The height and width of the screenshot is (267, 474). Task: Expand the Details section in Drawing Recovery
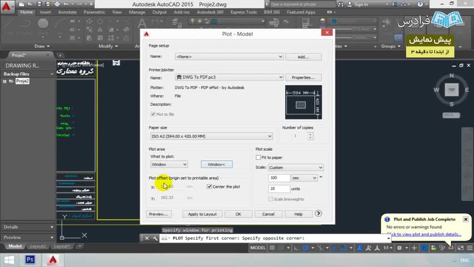coord(52,227)
